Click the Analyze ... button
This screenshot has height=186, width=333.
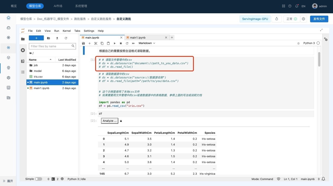pyautogui.click(x=110, y=121)
